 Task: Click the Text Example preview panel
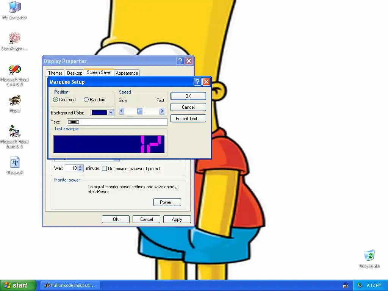pos(109,144)
